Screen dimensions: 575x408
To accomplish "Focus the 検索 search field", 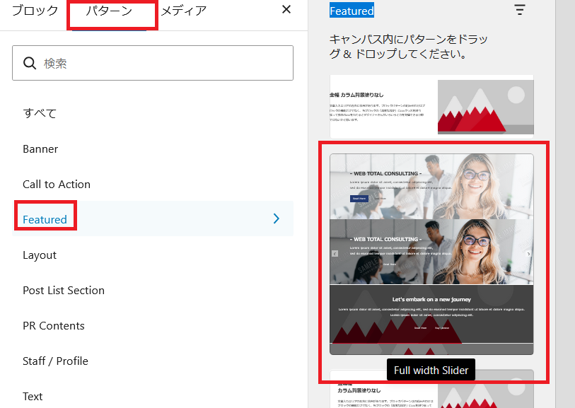I will click(163, 64).
